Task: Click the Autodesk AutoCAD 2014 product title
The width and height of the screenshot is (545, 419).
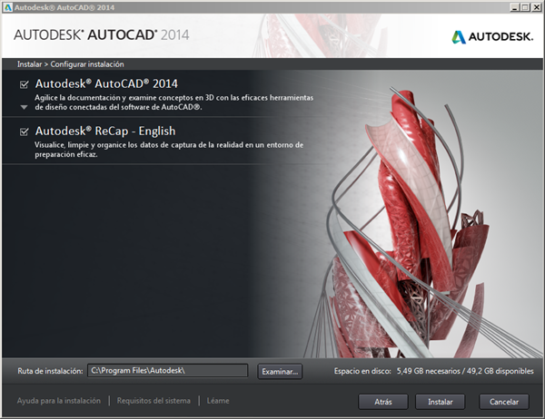Action: click(x=106, y=83)
